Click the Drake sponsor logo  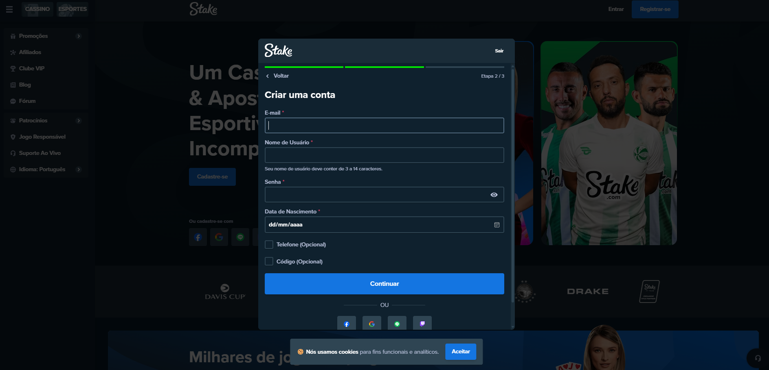[588, 292]
